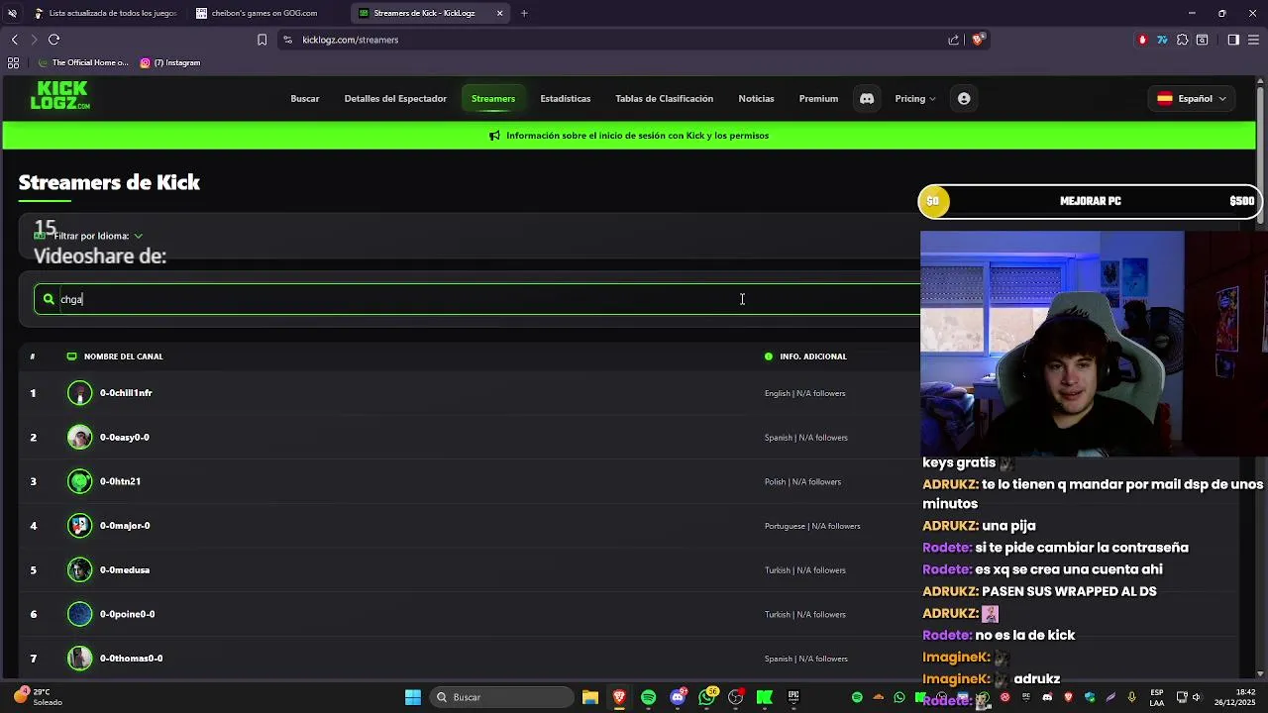Expand the Pricing dropdown in navbar
1268x713 pixels.
click(x=915, y=99)
